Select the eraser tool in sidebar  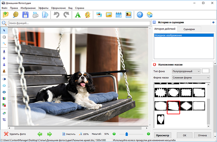pyautogui.click(x=4, y=113)
